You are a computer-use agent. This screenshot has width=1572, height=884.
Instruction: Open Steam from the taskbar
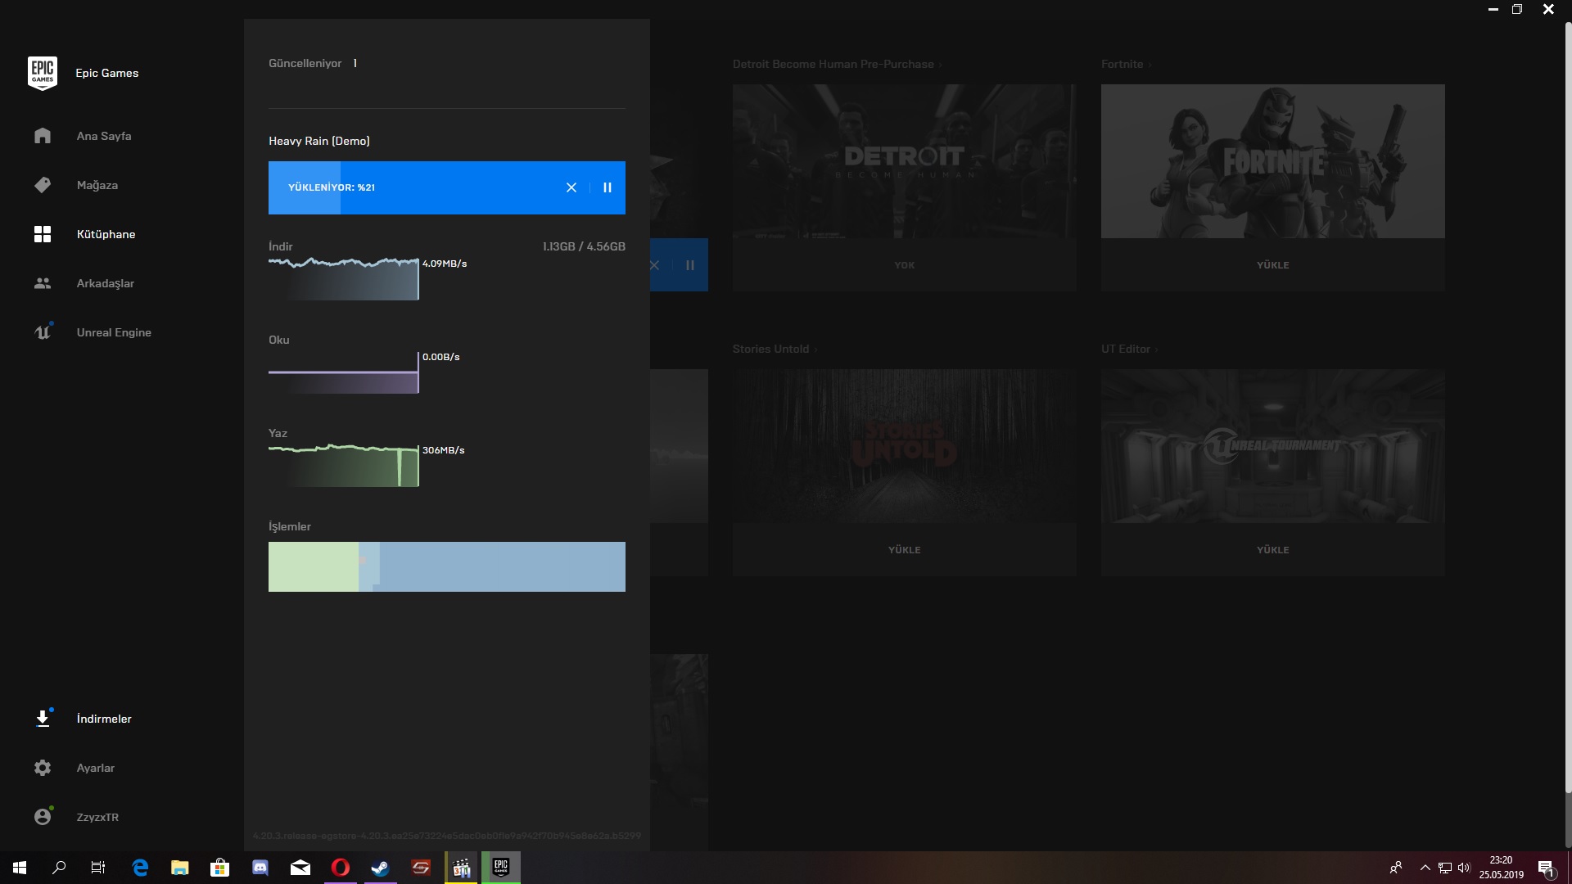click(381, 868)
